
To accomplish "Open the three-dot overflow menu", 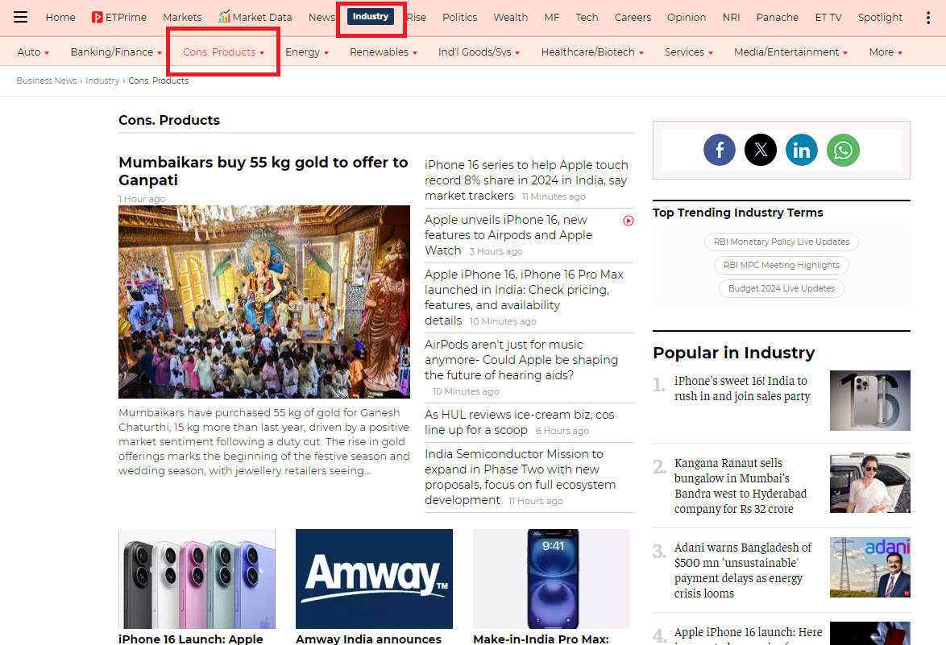I will (x=928, y=17).
